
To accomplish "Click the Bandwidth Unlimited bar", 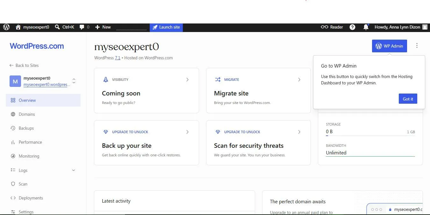I will (x=370, y=156).
